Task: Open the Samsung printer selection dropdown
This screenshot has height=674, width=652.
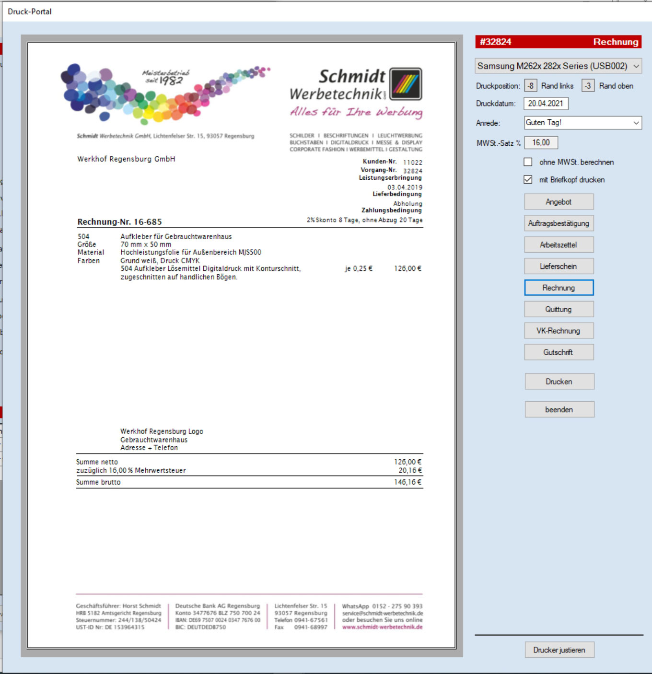Action: click(558, 66)
